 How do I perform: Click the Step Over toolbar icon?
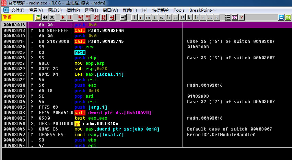88,17
